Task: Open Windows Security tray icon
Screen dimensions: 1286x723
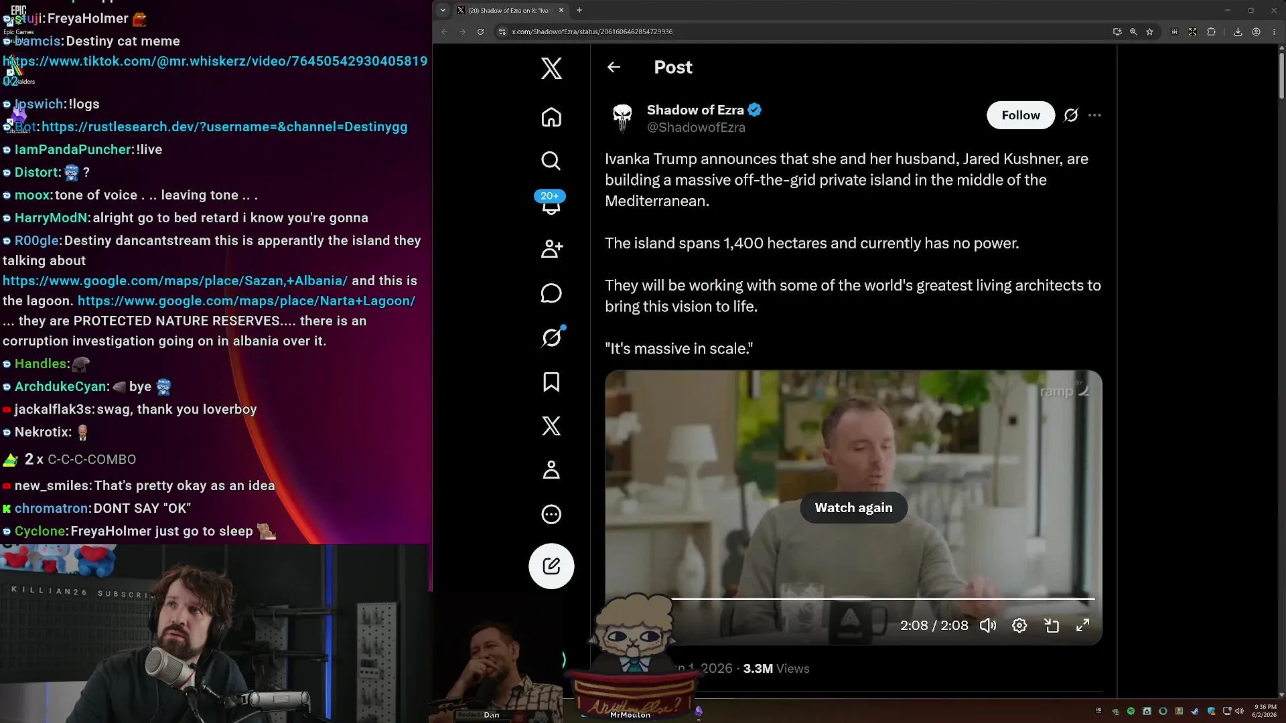Action: [1211, 711]
